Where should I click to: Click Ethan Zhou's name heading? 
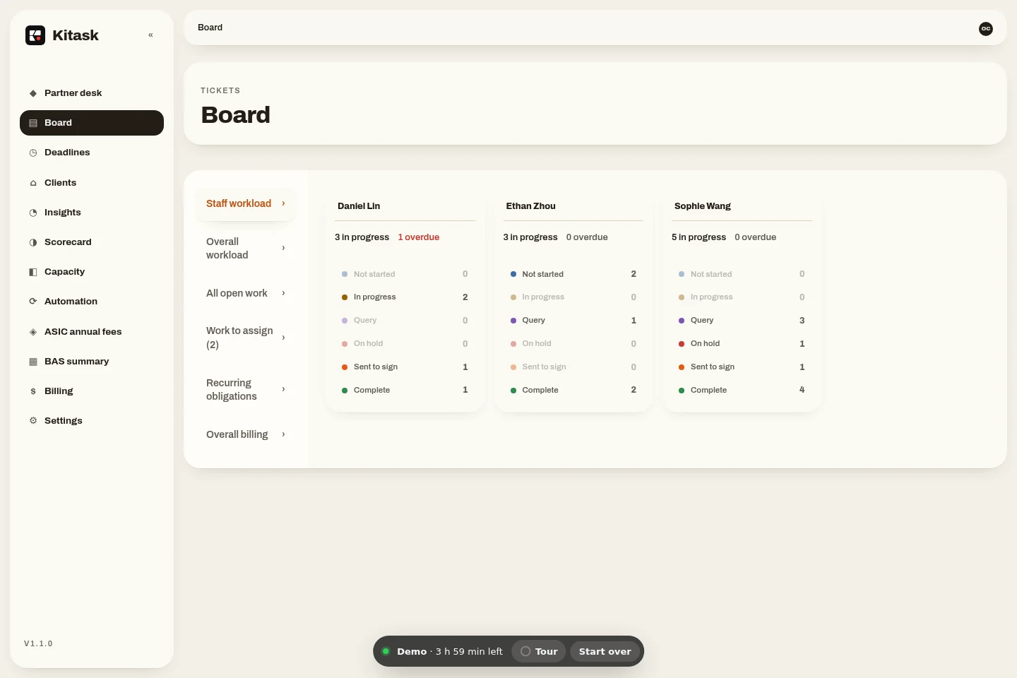click(530, 206)
